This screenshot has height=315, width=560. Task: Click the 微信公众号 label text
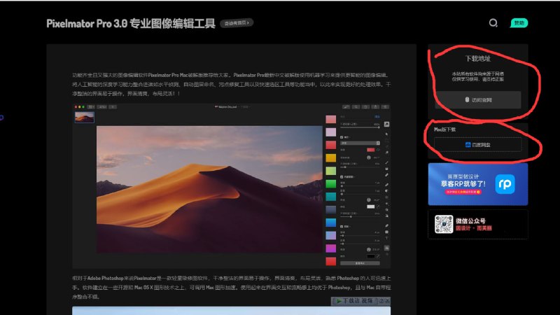pyautogui.click(x=470, y=221)
